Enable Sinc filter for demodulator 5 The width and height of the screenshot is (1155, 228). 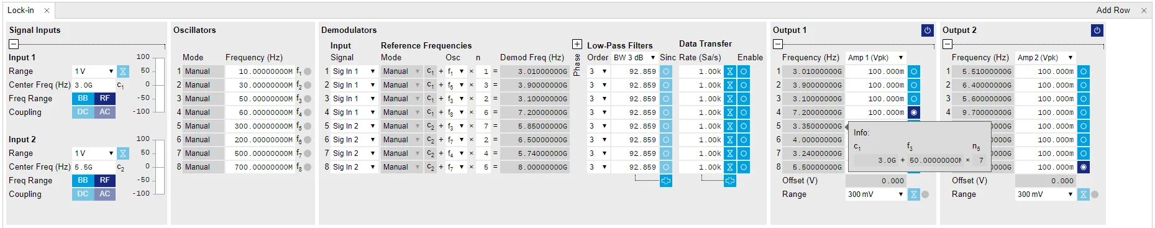point(665,126)
